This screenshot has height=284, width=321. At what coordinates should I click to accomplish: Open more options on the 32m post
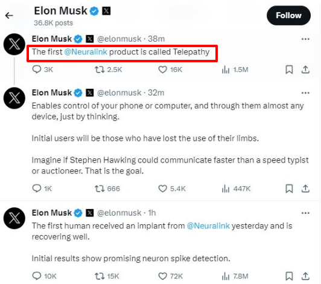point(305,93)
